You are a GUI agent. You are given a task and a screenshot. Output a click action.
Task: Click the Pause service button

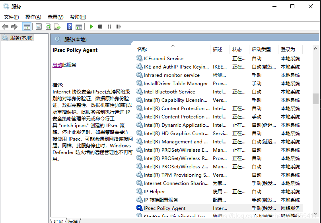click(x=109, y=27)
